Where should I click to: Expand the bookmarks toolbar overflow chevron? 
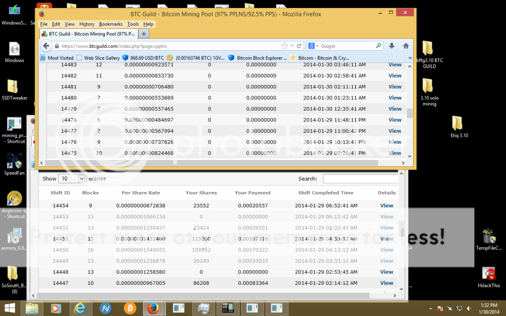click(x=410, y=58)
